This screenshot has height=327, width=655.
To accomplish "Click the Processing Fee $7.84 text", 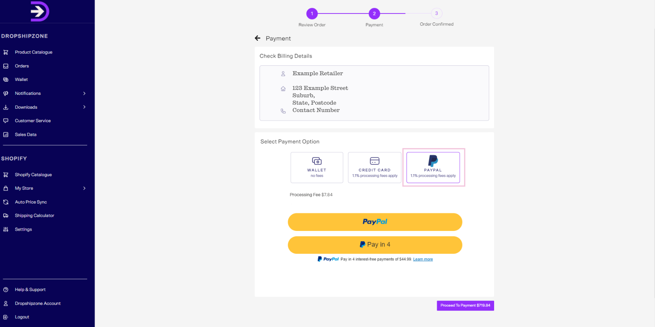I will [x=311, y=195].
